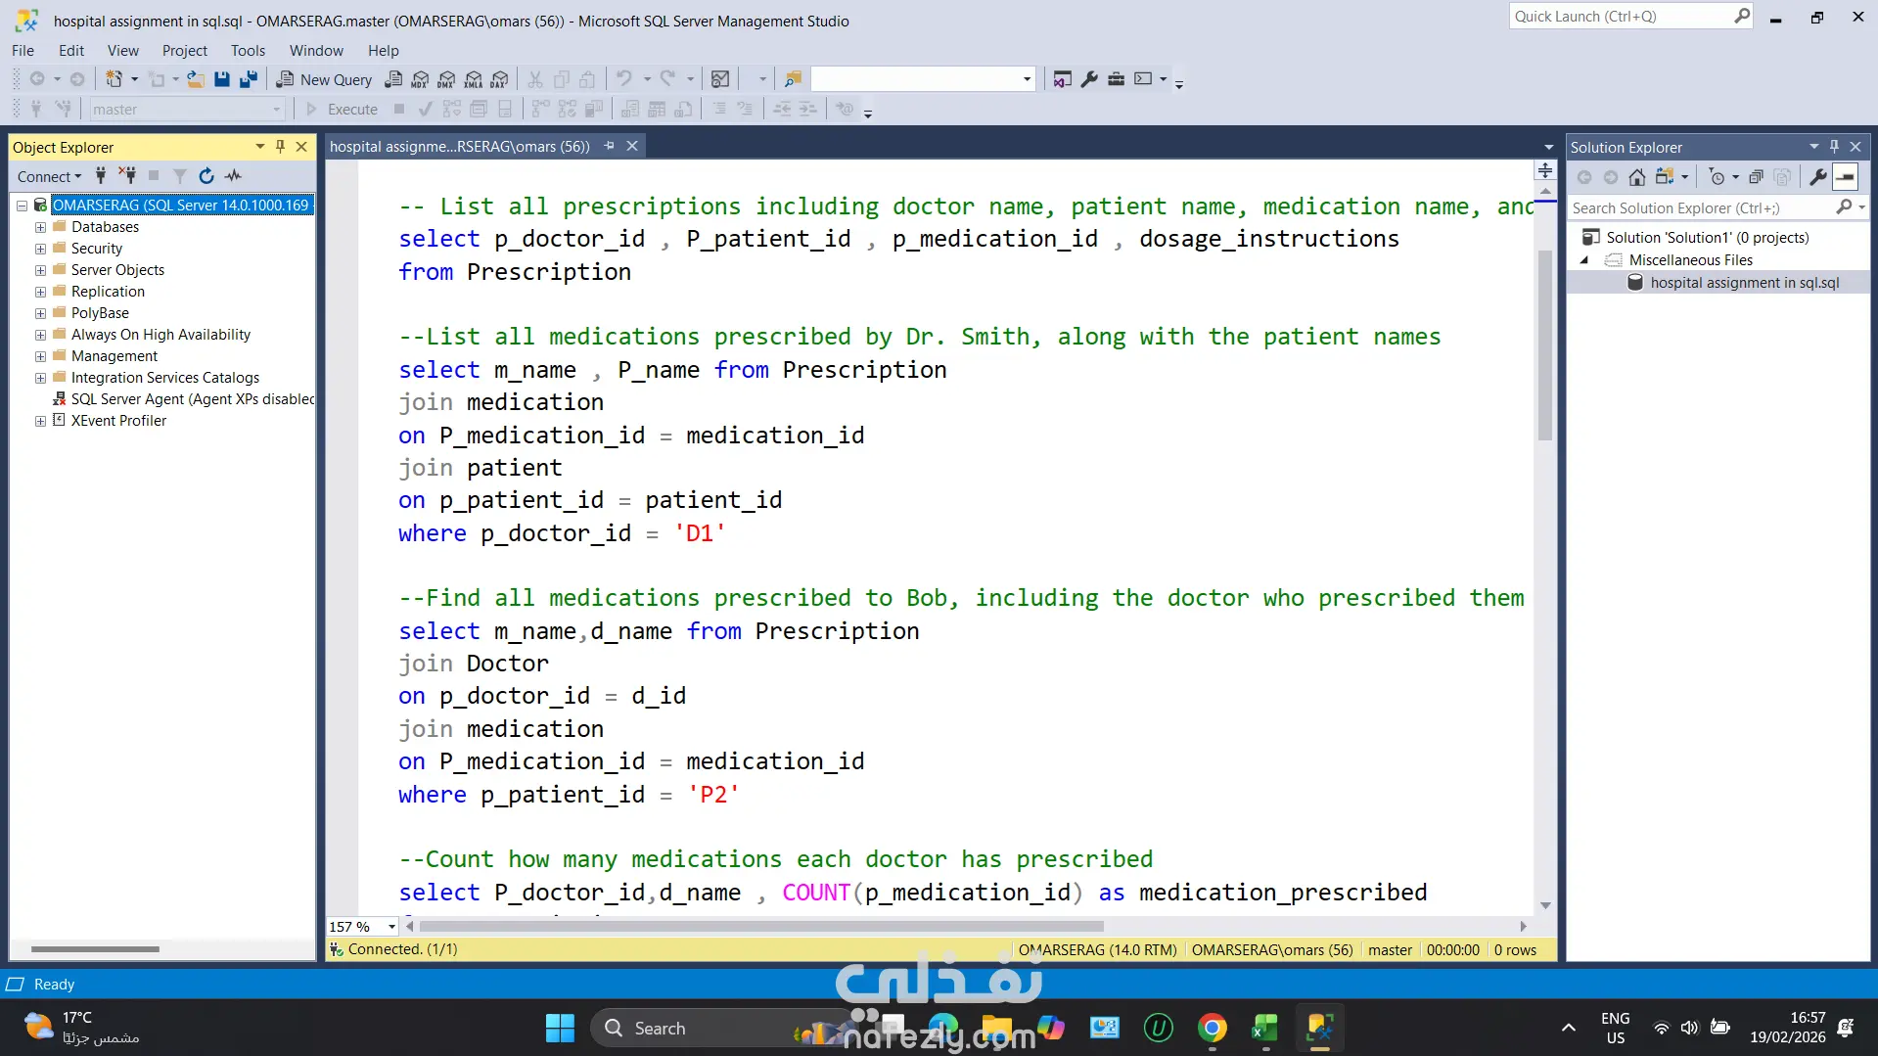
Task: Toggle pin on the query document tab
Action: (610, 146)
